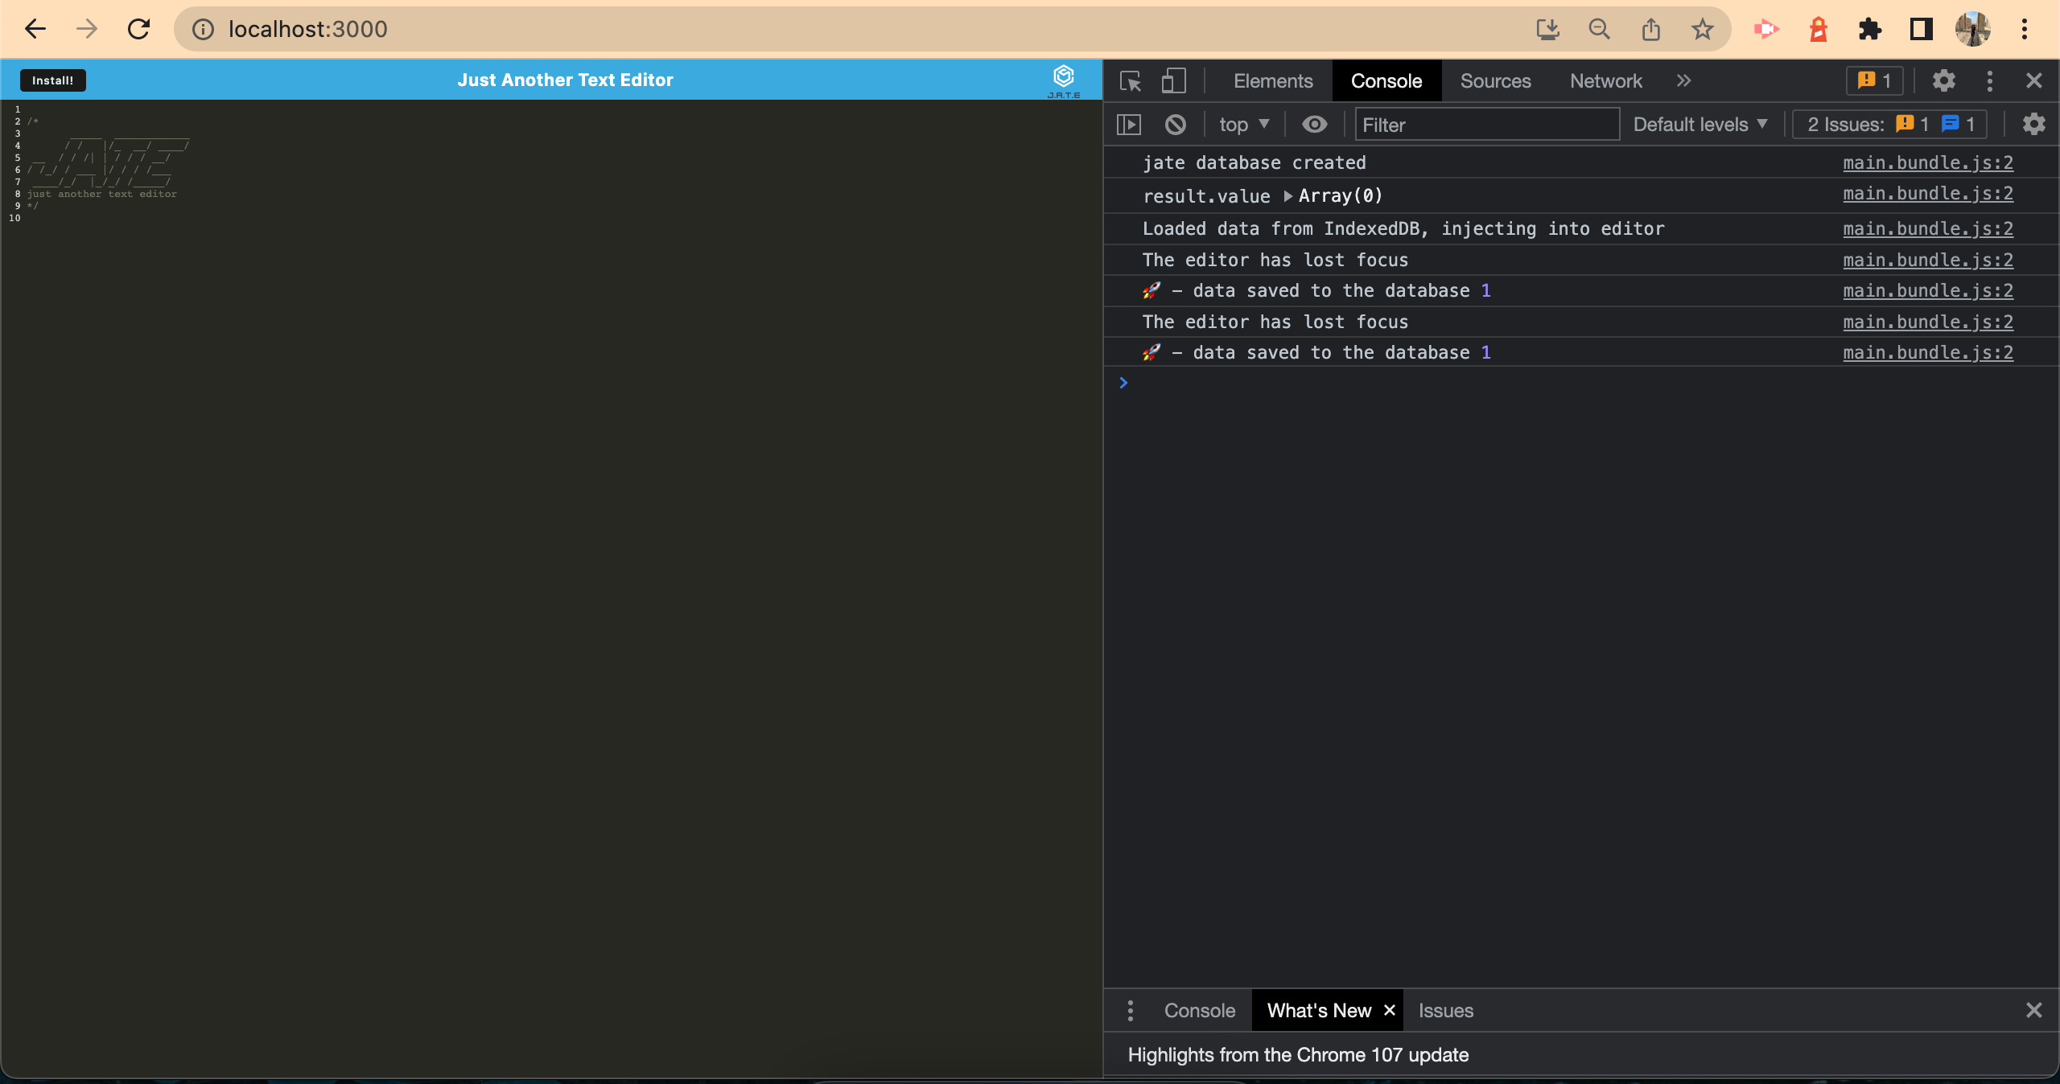This screenshot has height=1084, width=2060.
Task: Open the DevTools three-dot customize menu
Action: click(x=1989, y=80)
